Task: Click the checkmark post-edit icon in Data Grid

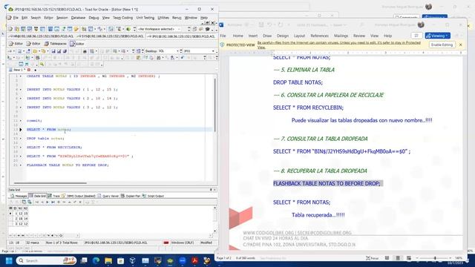Action: [x=75, y=202]
